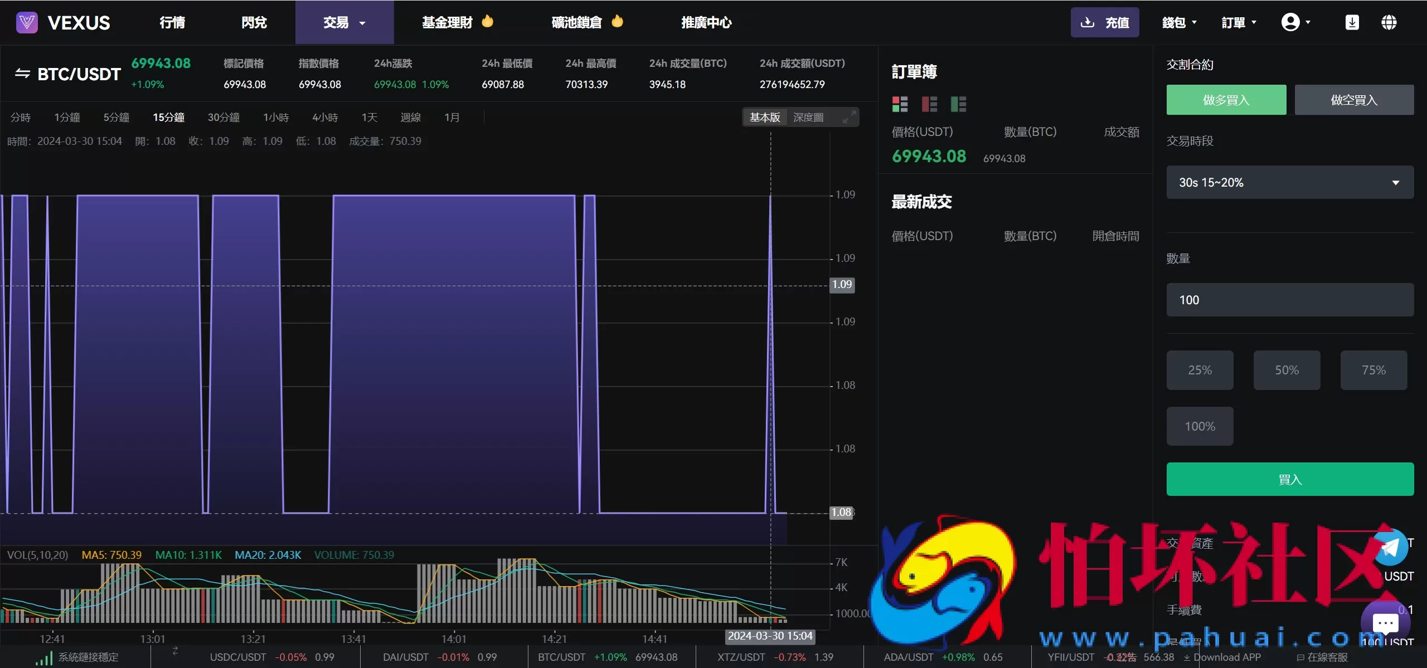Screen dimensions: 1427x668
Task: Click the APP download icon in top bar
Action: tap(1353, 22)
